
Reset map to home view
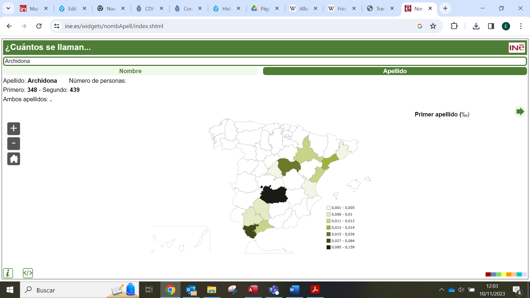pyautogui.click(x=14, y=159)
